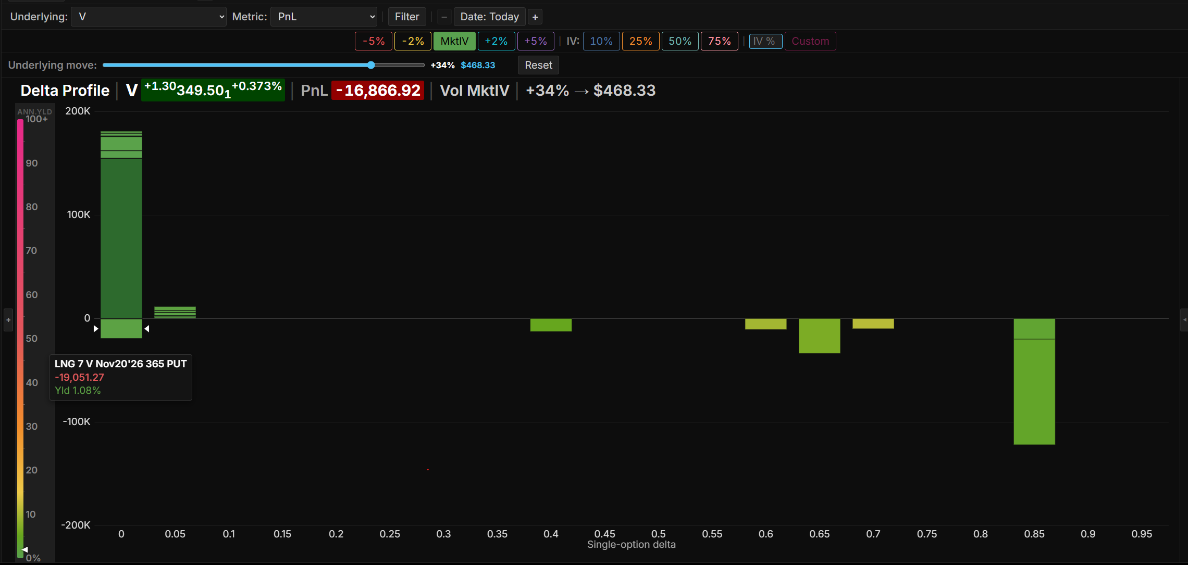Click the annualized yield color scale bar
Screen dimensions: 1188x565
click(20, 338)
